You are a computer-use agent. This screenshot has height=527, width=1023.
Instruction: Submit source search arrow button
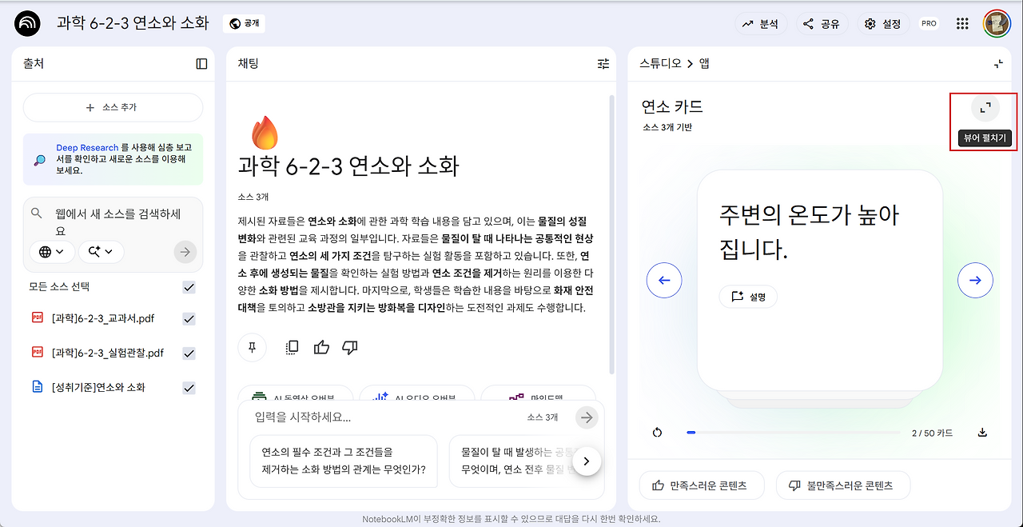pyautogui.click(x=185, y=252)
